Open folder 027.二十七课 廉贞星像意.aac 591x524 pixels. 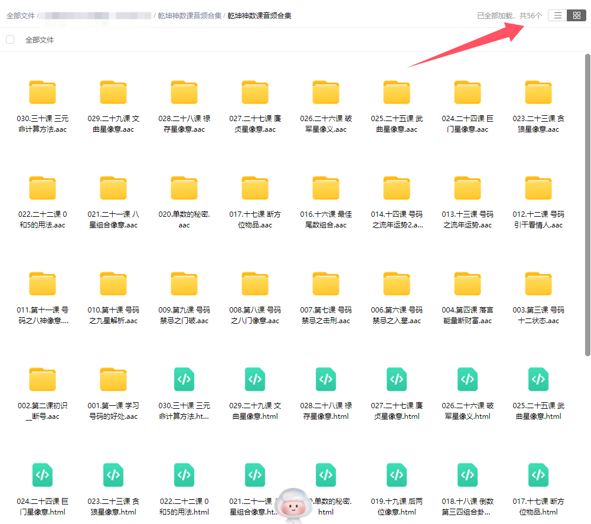pyautogui.click(x=255, y=93)
